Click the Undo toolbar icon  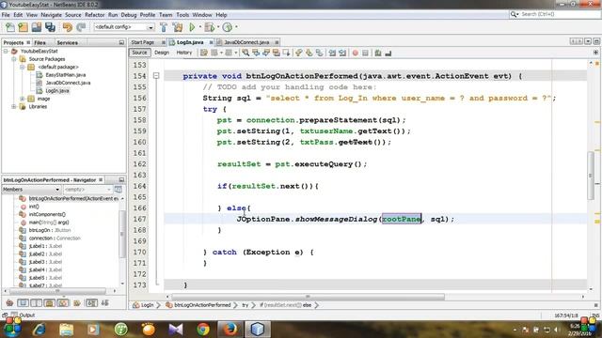(68, 27)
